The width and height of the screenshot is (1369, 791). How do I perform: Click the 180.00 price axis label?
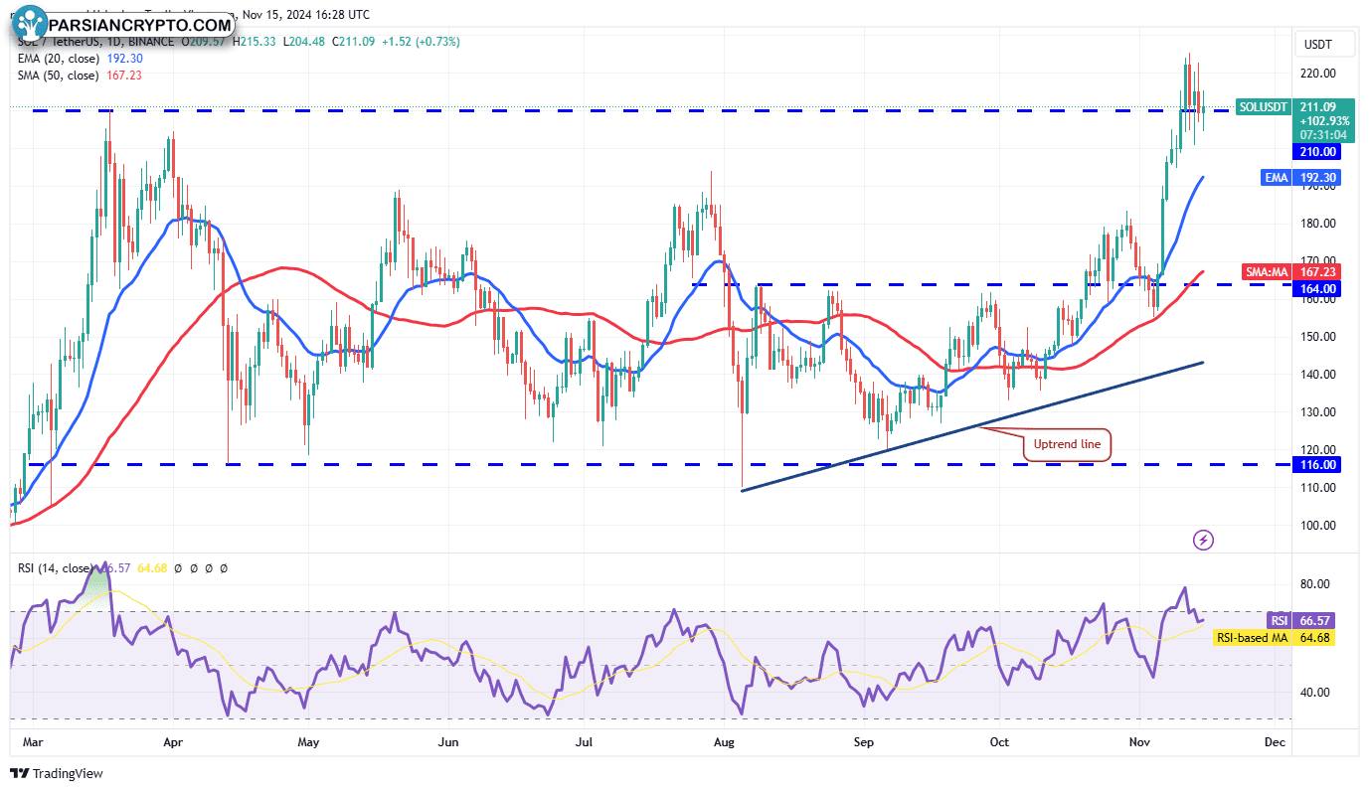(x=1316, y=224)
